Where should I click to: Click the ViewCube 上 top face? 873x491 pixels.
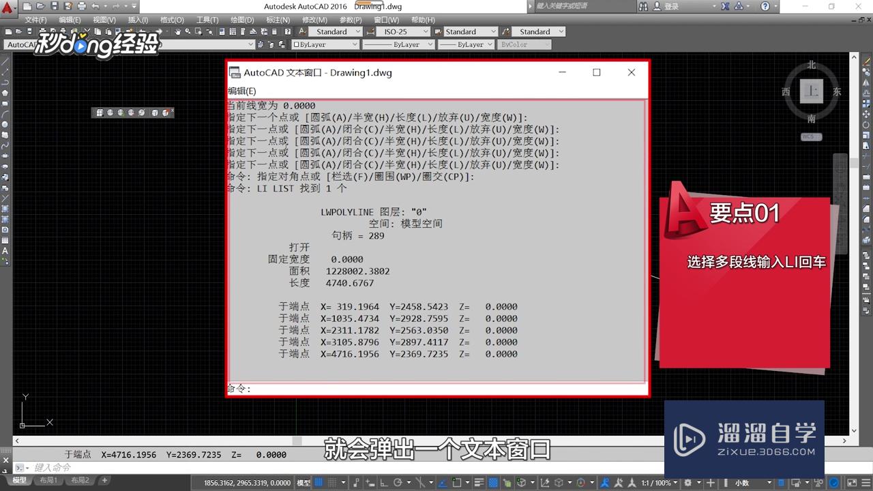click(x=811, y=91)
